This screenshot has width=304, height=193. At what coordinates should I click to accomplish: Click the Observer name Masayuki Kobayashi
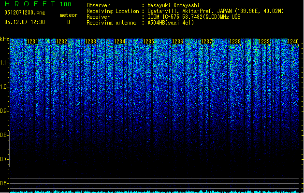click(x=174, y=5)
